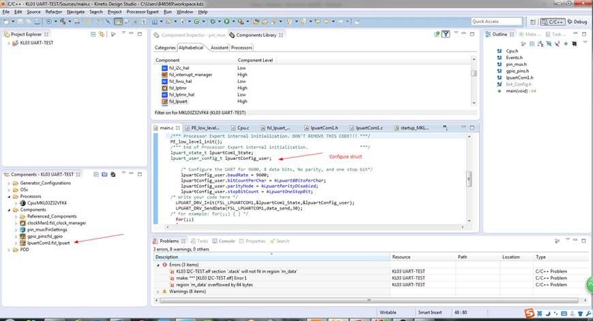This screenshot has height=321, width=593.
Task: Select gpio_pins:fsl_gpio in Components tree
Action: click(x=44, y=236)
